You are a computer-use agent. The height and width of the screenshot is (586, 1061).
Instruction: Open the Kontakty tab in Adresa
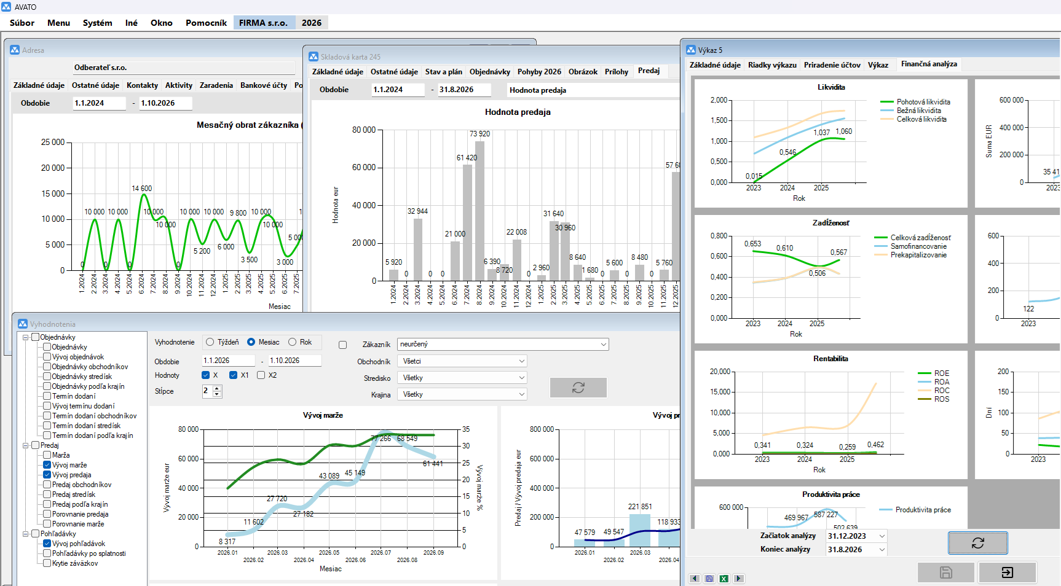142,85
